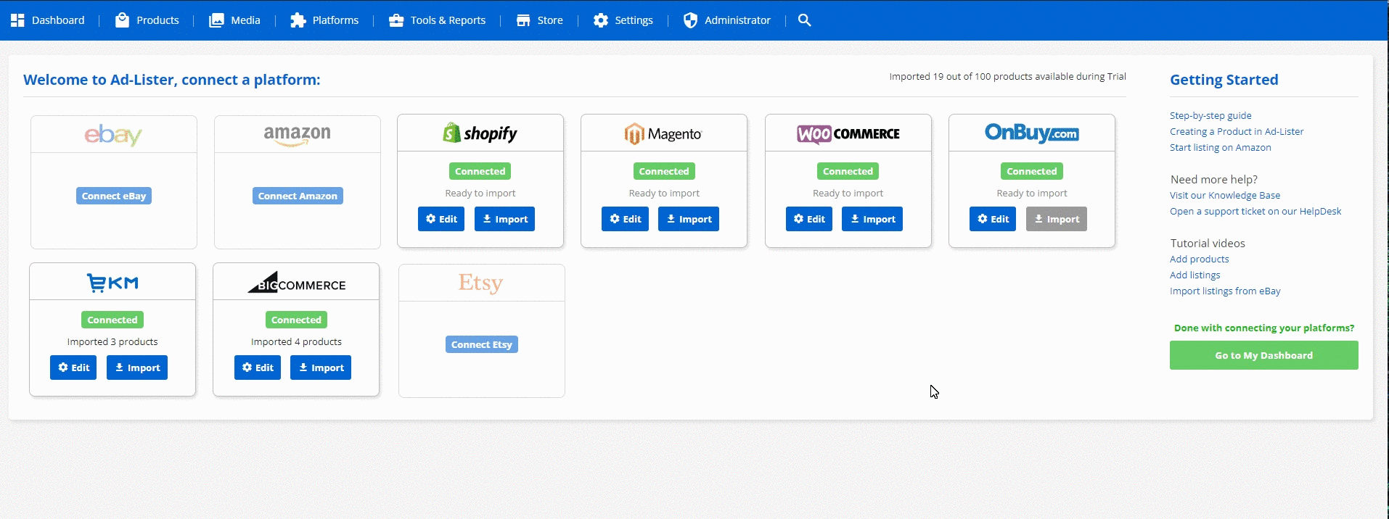The height and width of the screenshot is (519, 1389).
Task: Open Start listing on Amazon link
Action: point(1221,147)
